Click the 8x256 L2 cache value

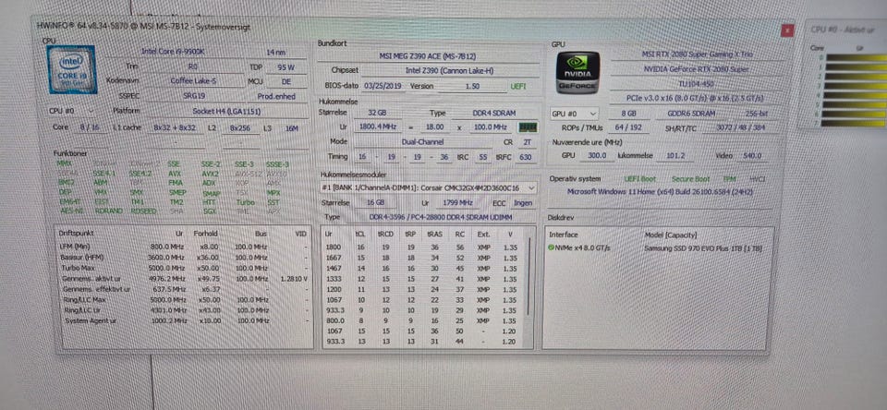pos(241,128)
